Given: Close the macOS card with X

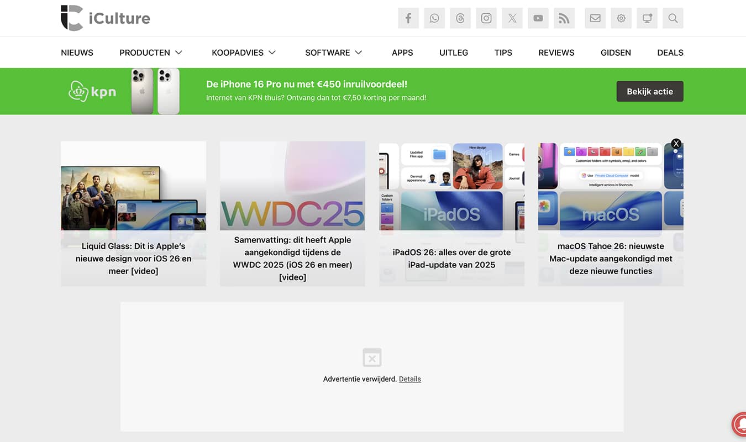Looking at the screenshot, I should point(676,144).
